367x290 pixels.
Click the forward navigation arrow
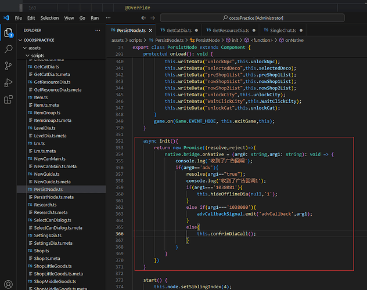153,18
